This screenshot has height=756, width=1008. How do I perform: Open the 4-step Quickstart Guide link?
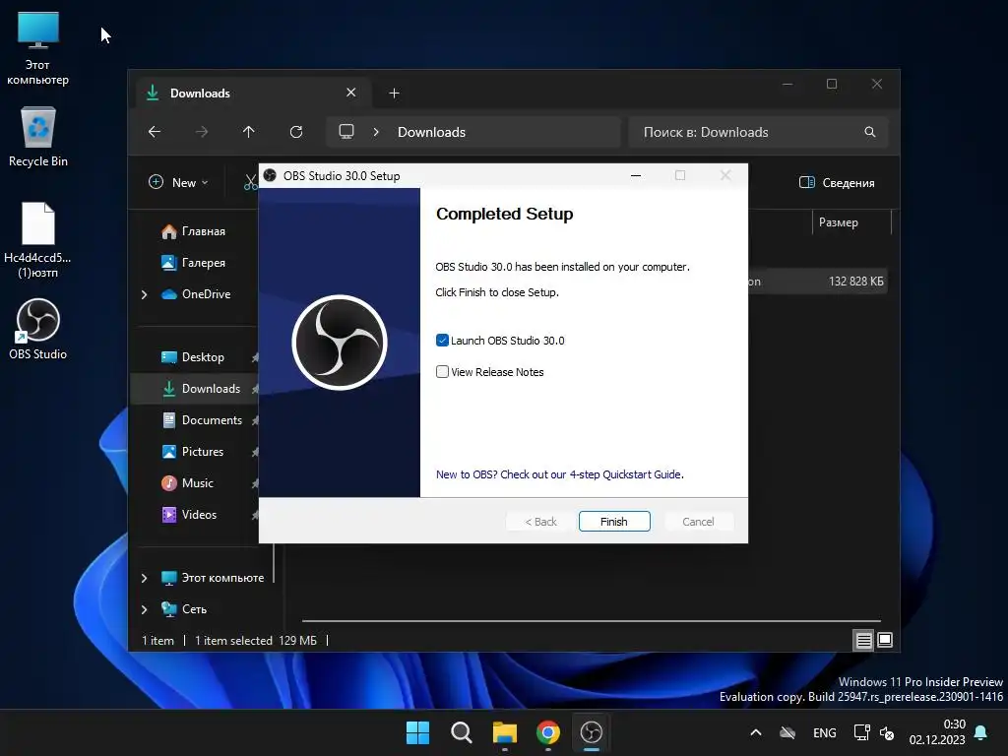(x=560, y=474)
